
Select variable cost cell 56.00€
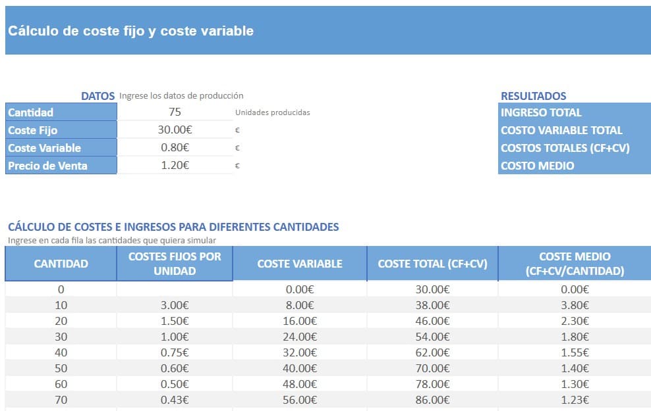[x=300, y=399]
